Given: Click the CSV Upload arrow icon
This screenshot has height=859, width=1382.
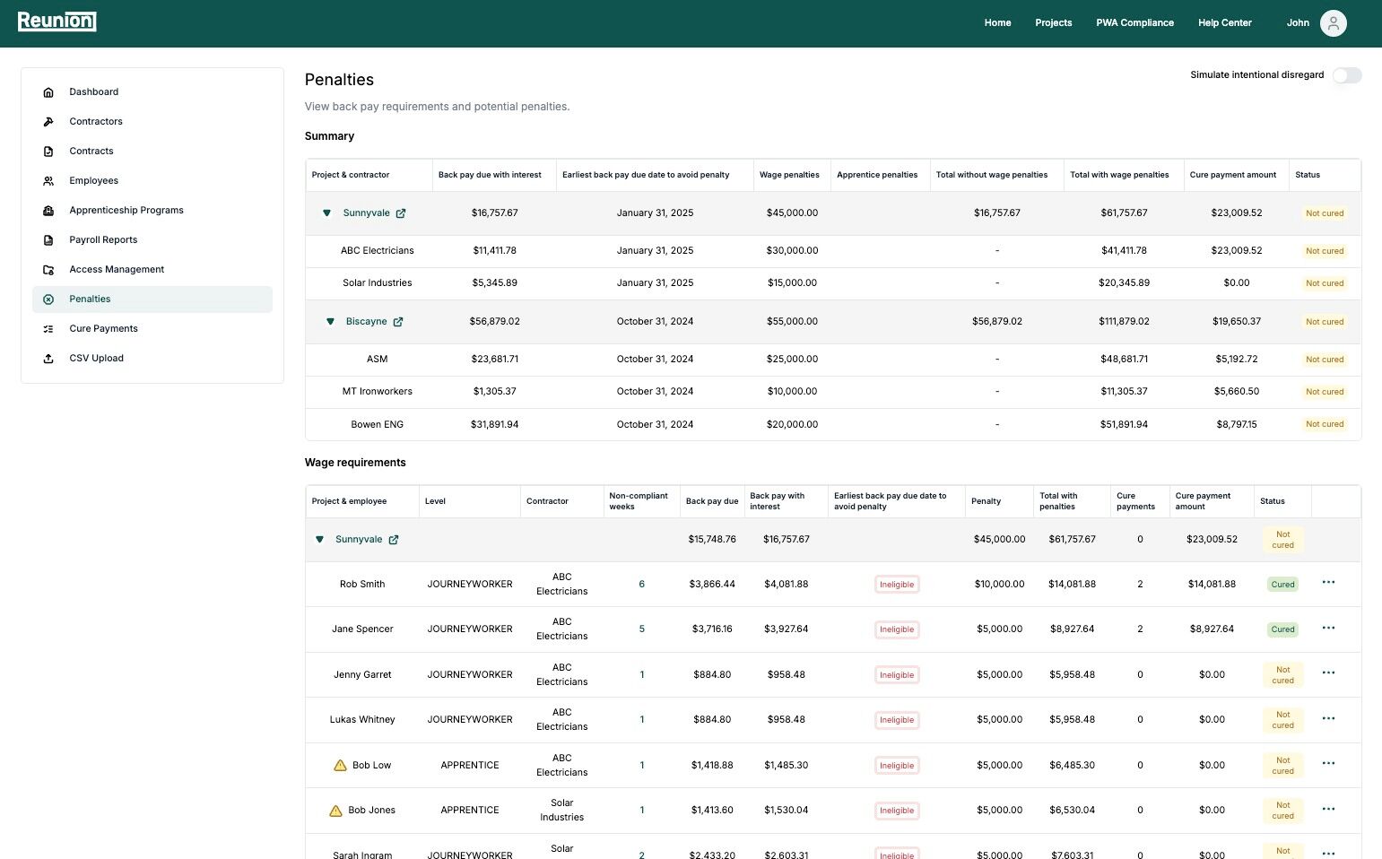Looking at the screenshot, I should click(x=48, y=359).
